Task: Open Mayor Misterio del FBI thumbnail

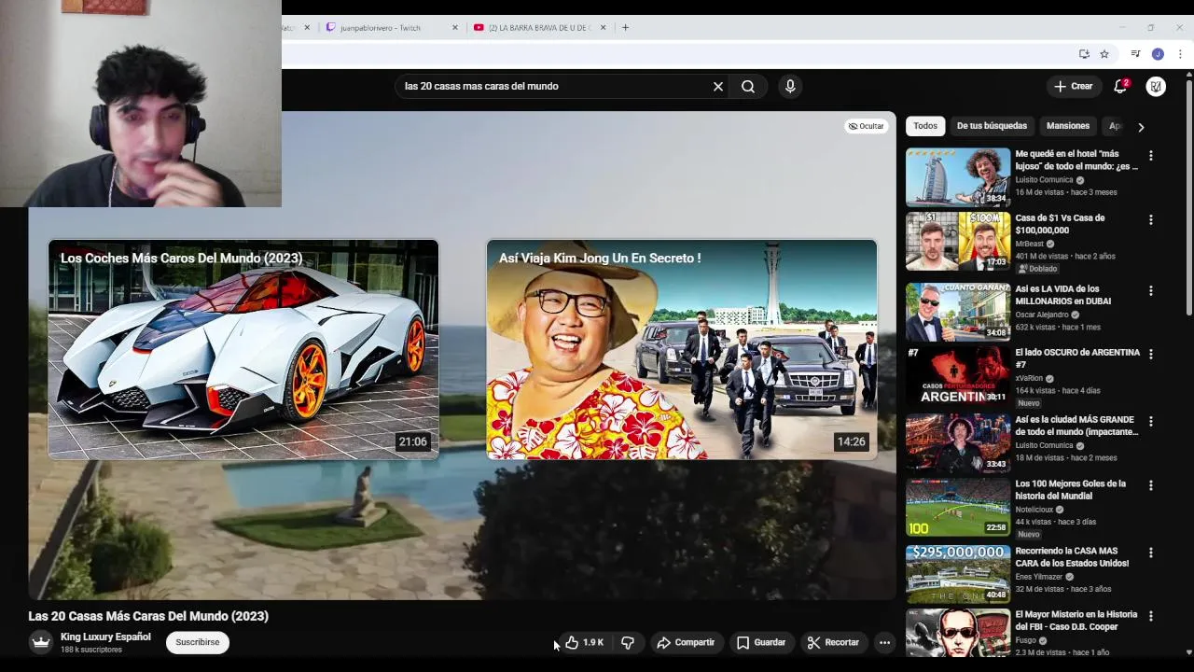Action: [x=958, y=633]
